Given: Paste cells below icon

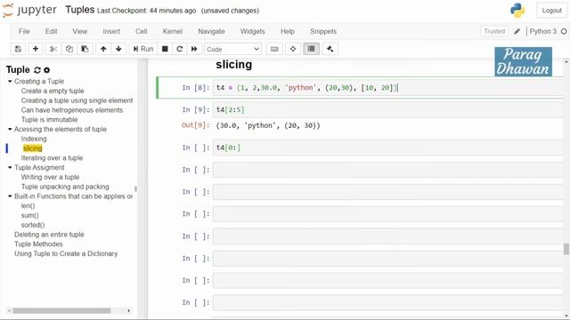Looking at the screenshot, I should click(x=85, y=49).
